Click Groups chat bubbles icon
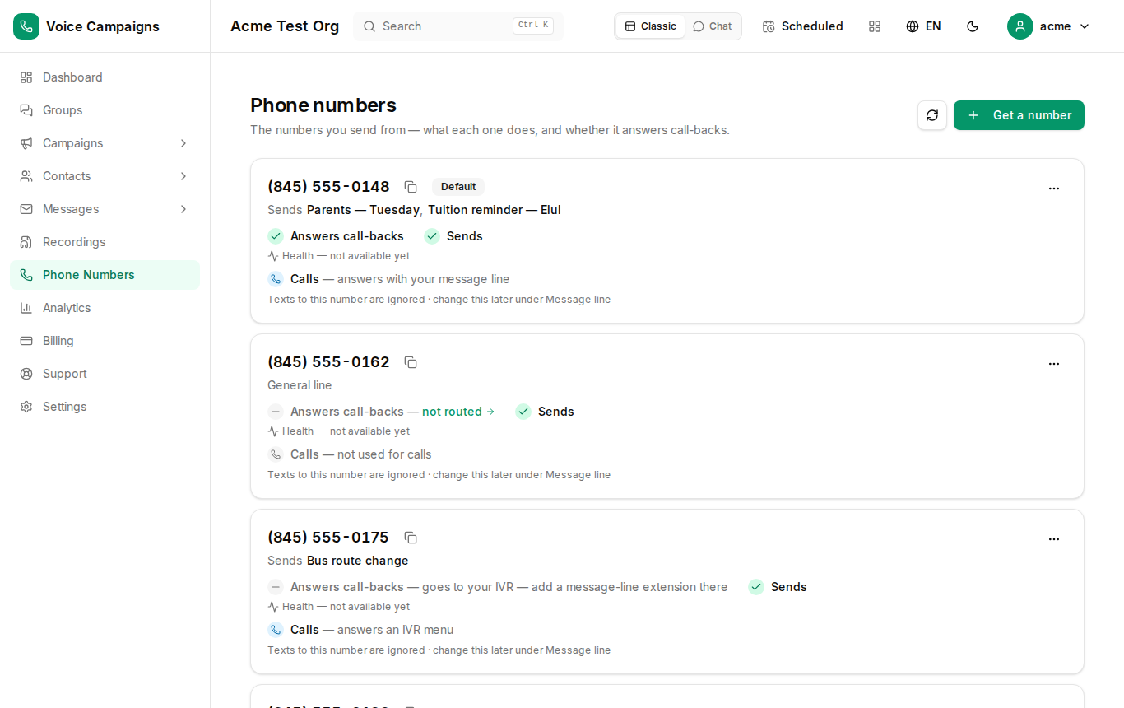This screenshot has width=1124, height=708. point(26,110)
